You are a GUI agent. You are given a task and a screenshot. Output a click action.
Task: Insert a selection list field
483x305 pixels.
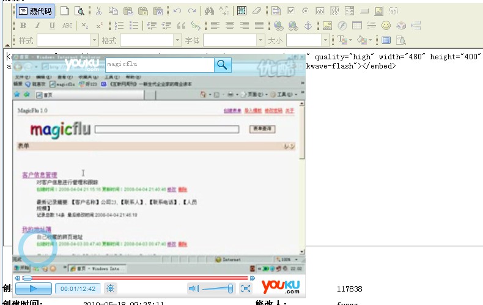click(x=349, y=11)
